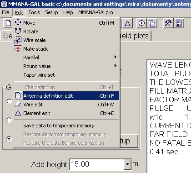Image resolution: width=191 pixels, height=173 pixels.
Task: Click the new file toolbar icon
Action: [x=8, y=23]
